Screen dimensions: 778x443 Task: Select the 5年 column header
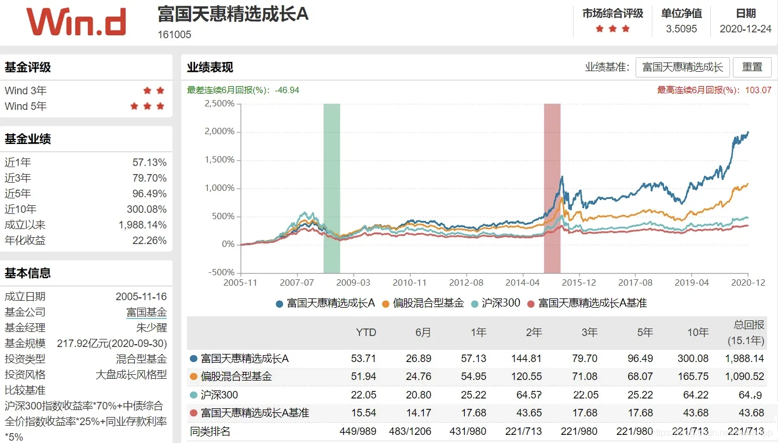coord(645,333)
